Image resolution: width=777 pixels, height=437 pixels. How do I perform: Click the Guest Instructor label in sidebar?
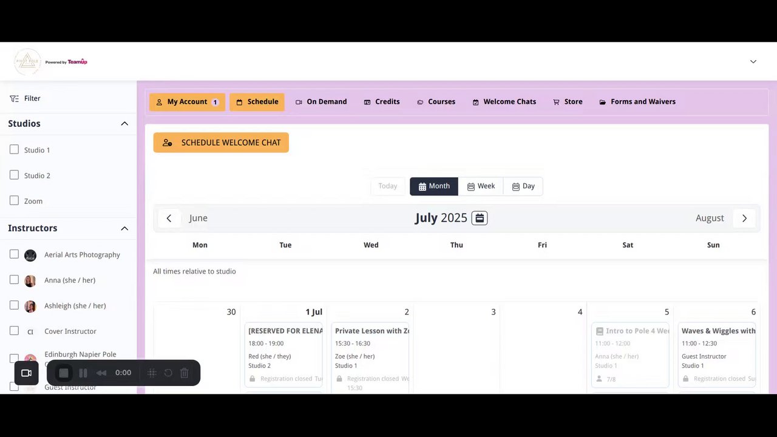(70, 387)
